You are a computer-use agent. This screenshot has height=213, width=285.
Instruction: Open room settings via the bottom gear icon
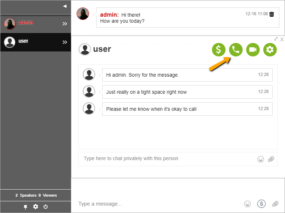pyautogui.click(x=35, y=207)
